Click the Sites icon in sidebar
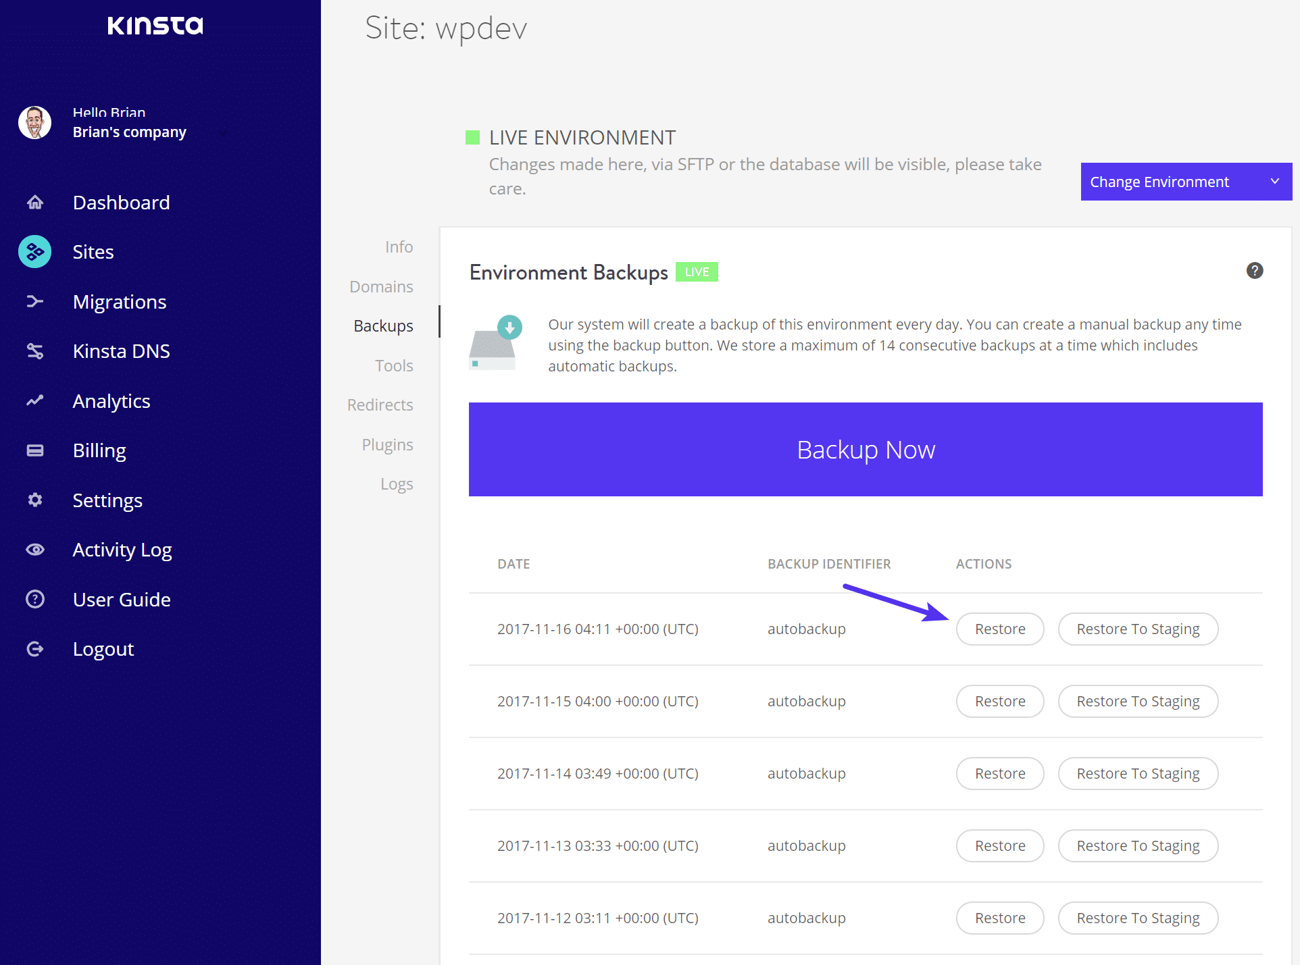 (36, 251)
